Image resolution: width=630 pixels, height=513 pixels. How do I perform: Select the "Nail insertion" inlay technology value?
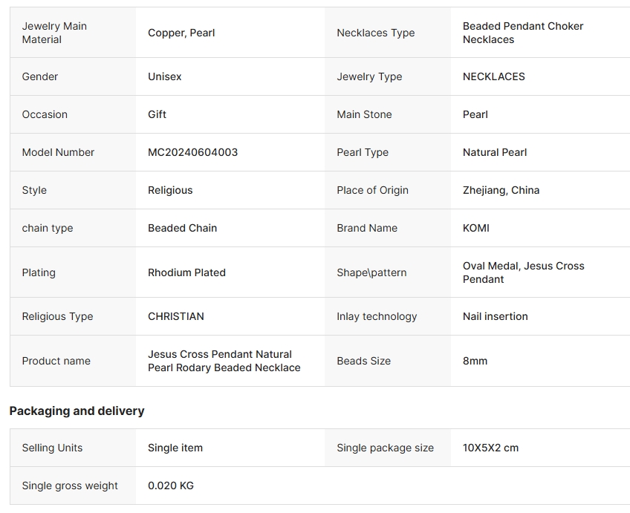[495, 316]
